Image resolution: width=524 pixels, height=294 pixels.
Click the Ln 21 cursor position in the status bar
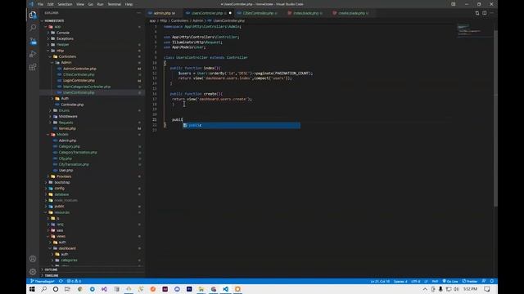coord(380,281)
